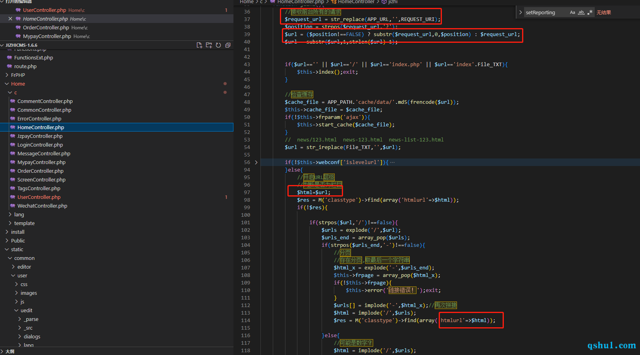Click the New Folder icon in explorer header
The image size is (640, 355).
[x=209, y=45]
